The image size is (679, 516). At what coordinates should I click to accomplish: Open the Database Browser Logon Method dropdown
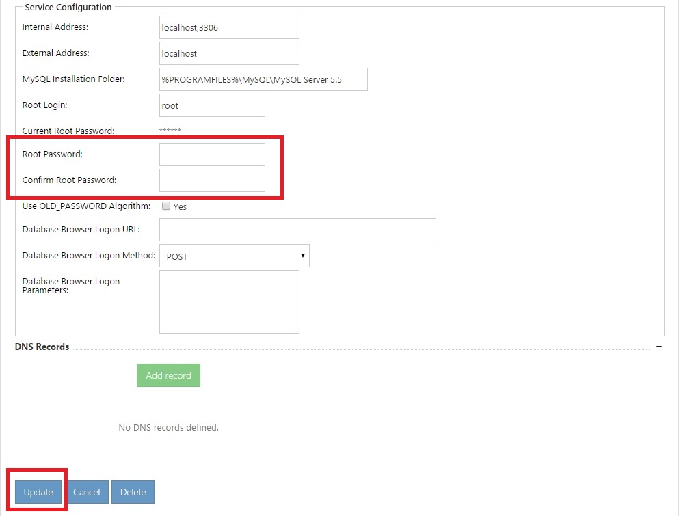[235, 256]
